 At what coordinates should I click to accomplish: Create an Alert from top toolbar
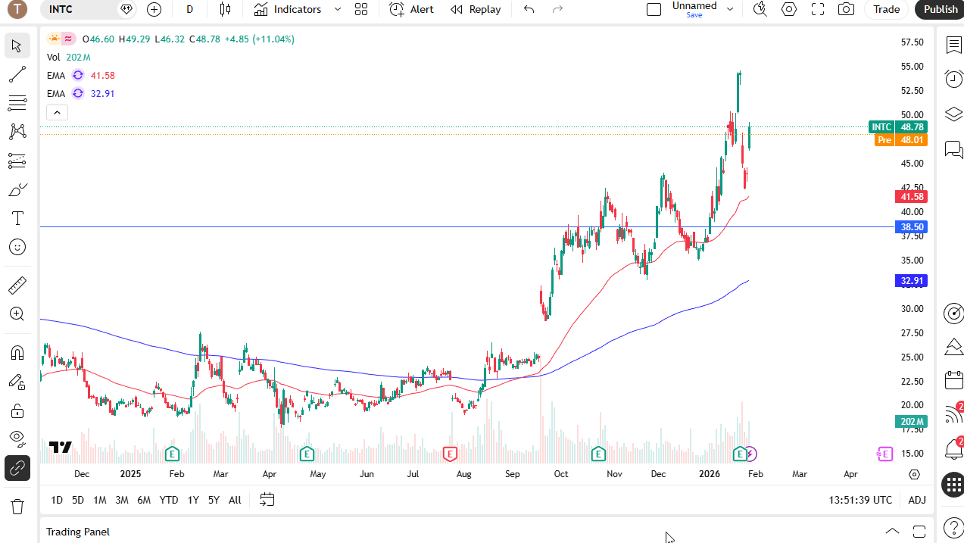pyautogui.click(x=411, y=9)
